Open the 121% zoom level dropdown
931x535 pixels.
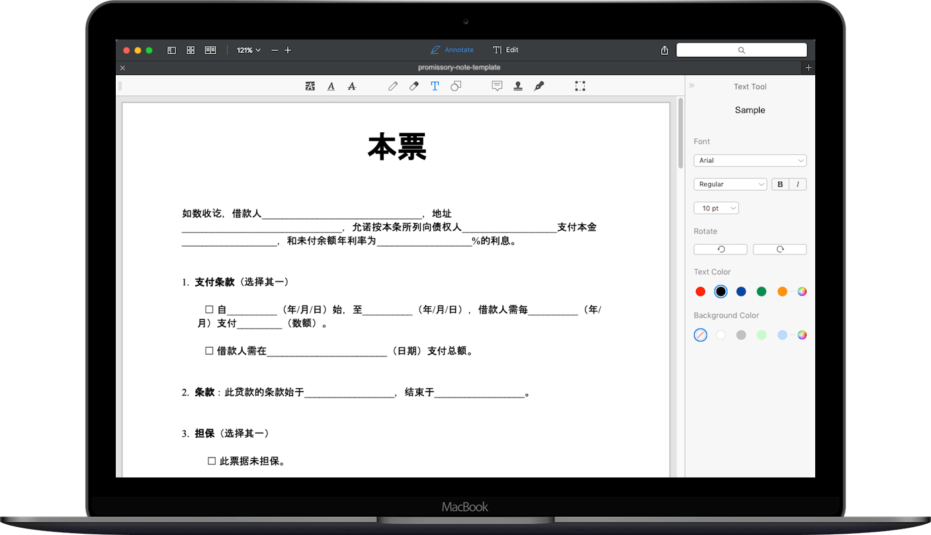point(249,50)
